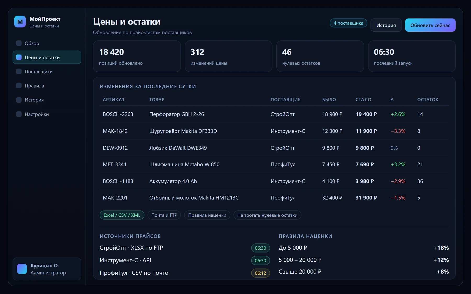Screen dimensions: 471x294
Task: Click Отбойный молоток Makita HM1213C
Action: [194, 198]
